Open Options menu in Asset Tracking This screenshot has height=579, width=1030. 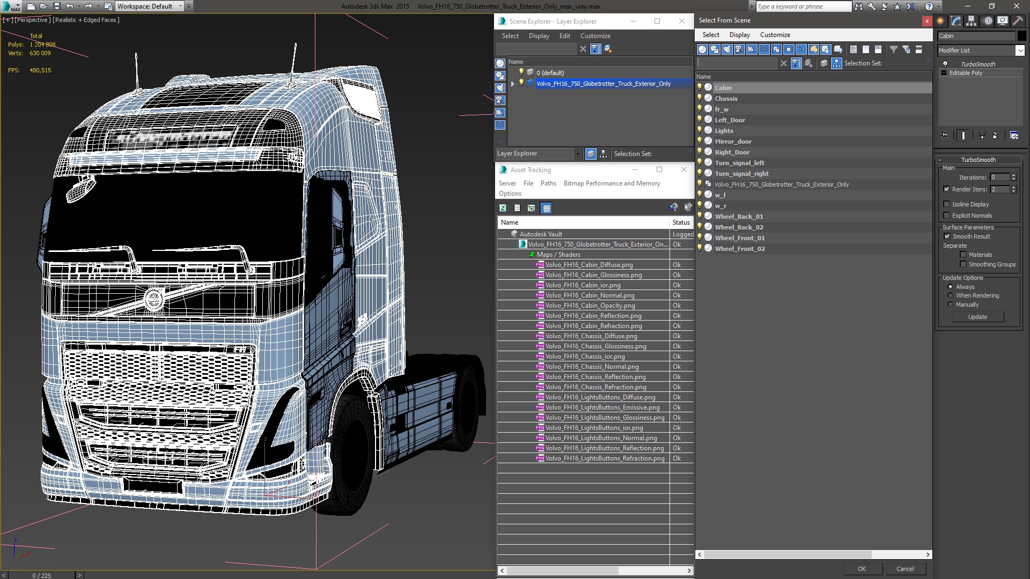point(510,194)
